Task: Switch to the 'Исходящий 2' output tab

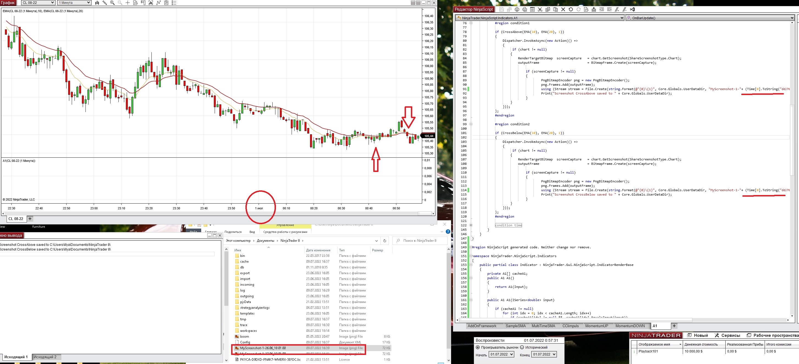Action: click(x=45, y=357)
